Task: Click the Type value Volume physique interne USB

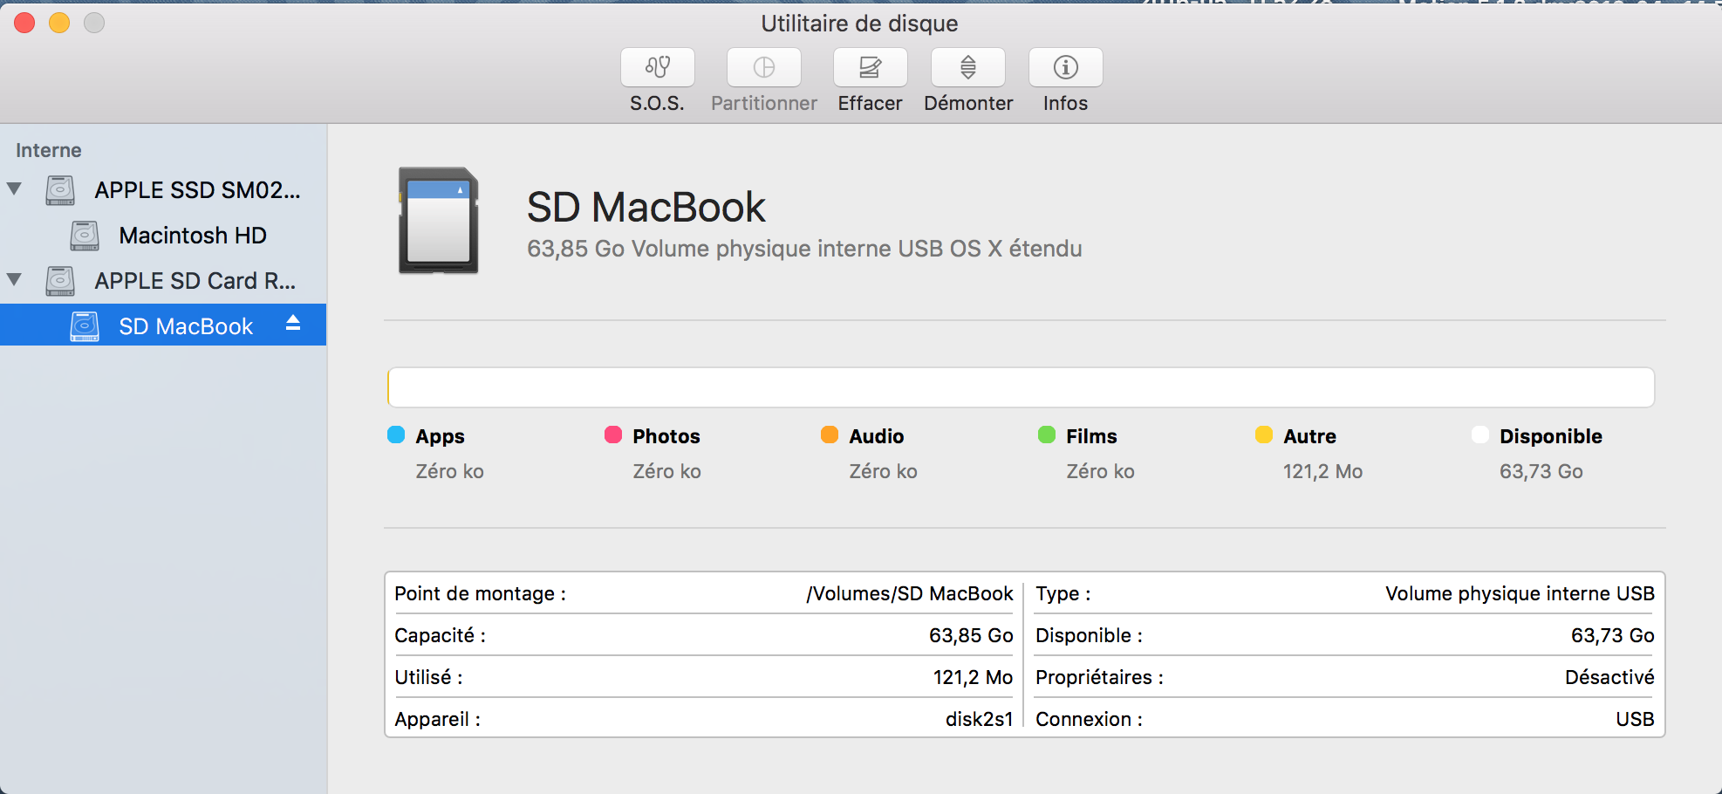Action: (1520, 593)
